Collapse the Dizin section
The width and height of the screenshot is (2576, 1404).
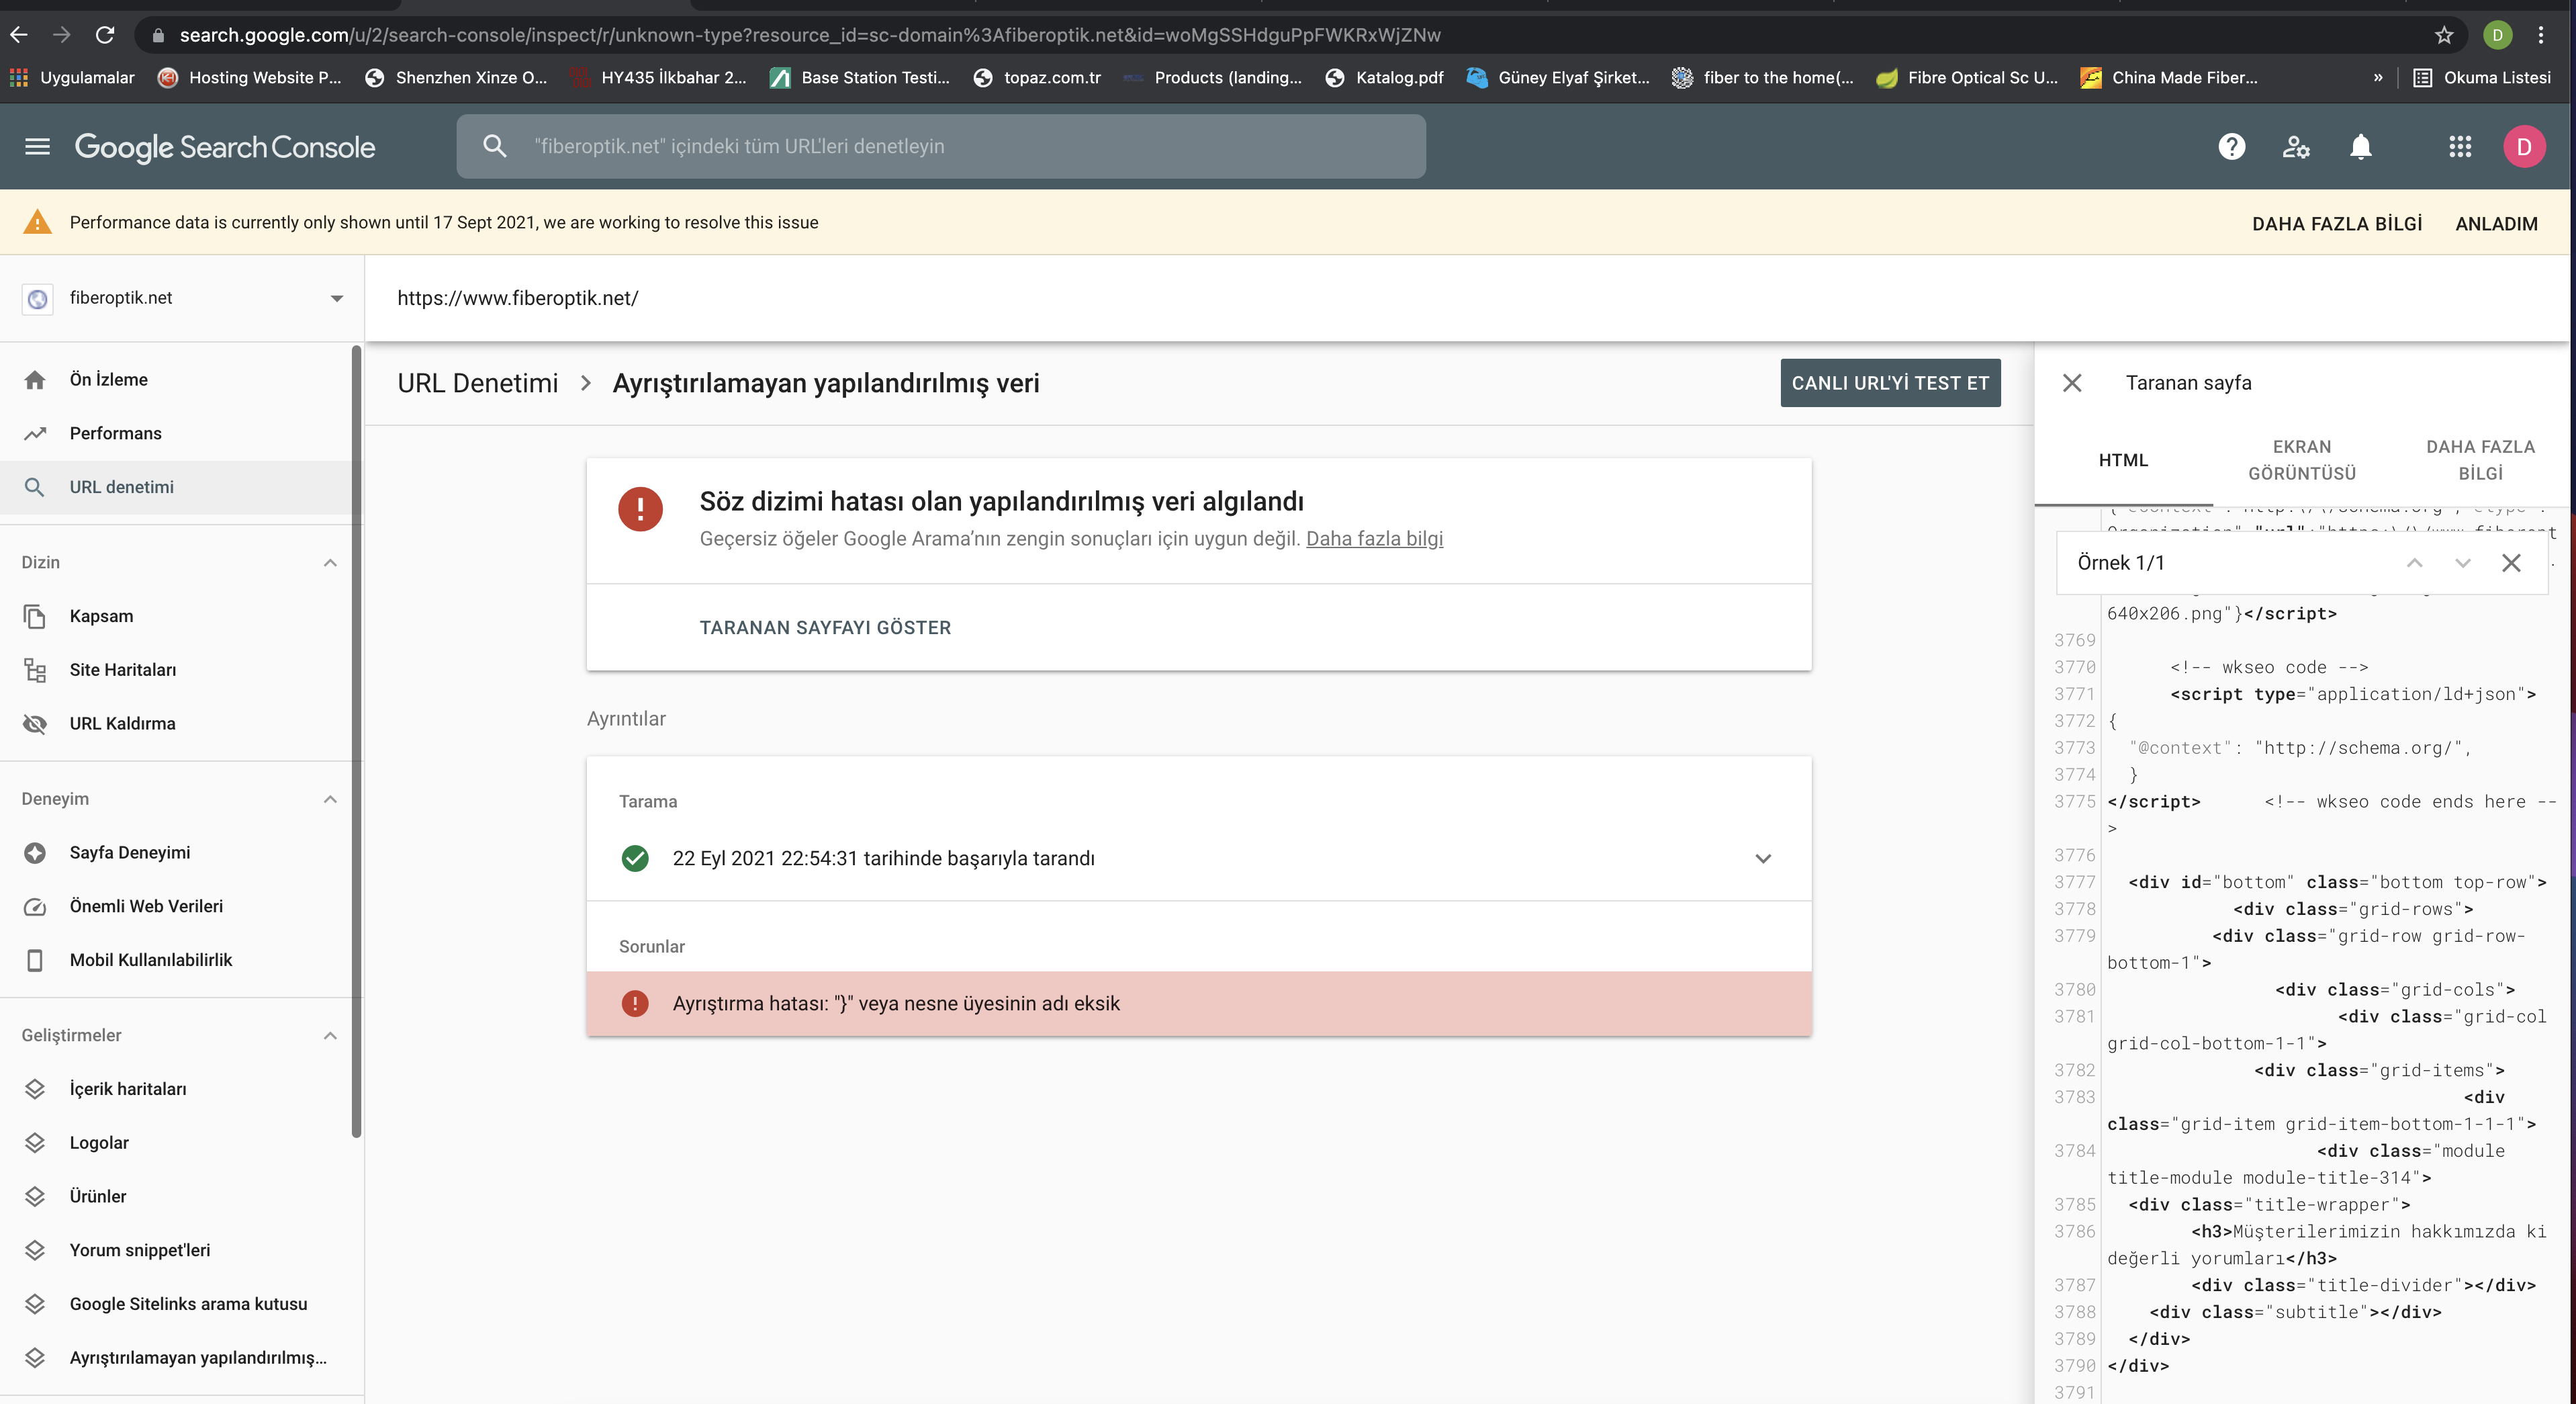[330, 562]
